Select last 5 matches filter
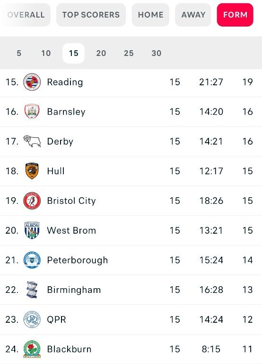 [19, 53]
